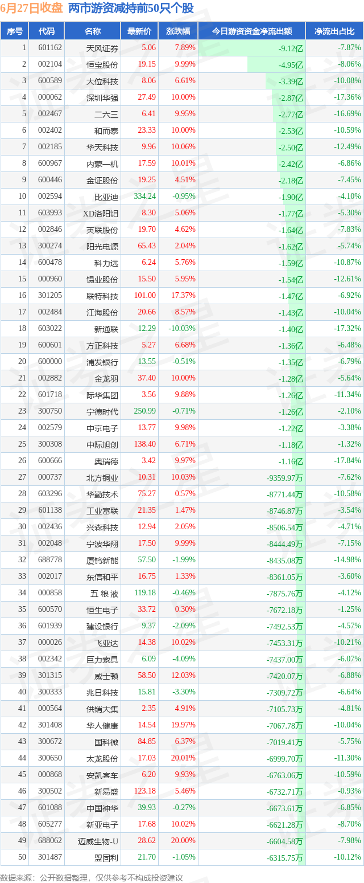Click the 最新价 column header
This screenshot has width=364, height=883.
tap(139, 31)
